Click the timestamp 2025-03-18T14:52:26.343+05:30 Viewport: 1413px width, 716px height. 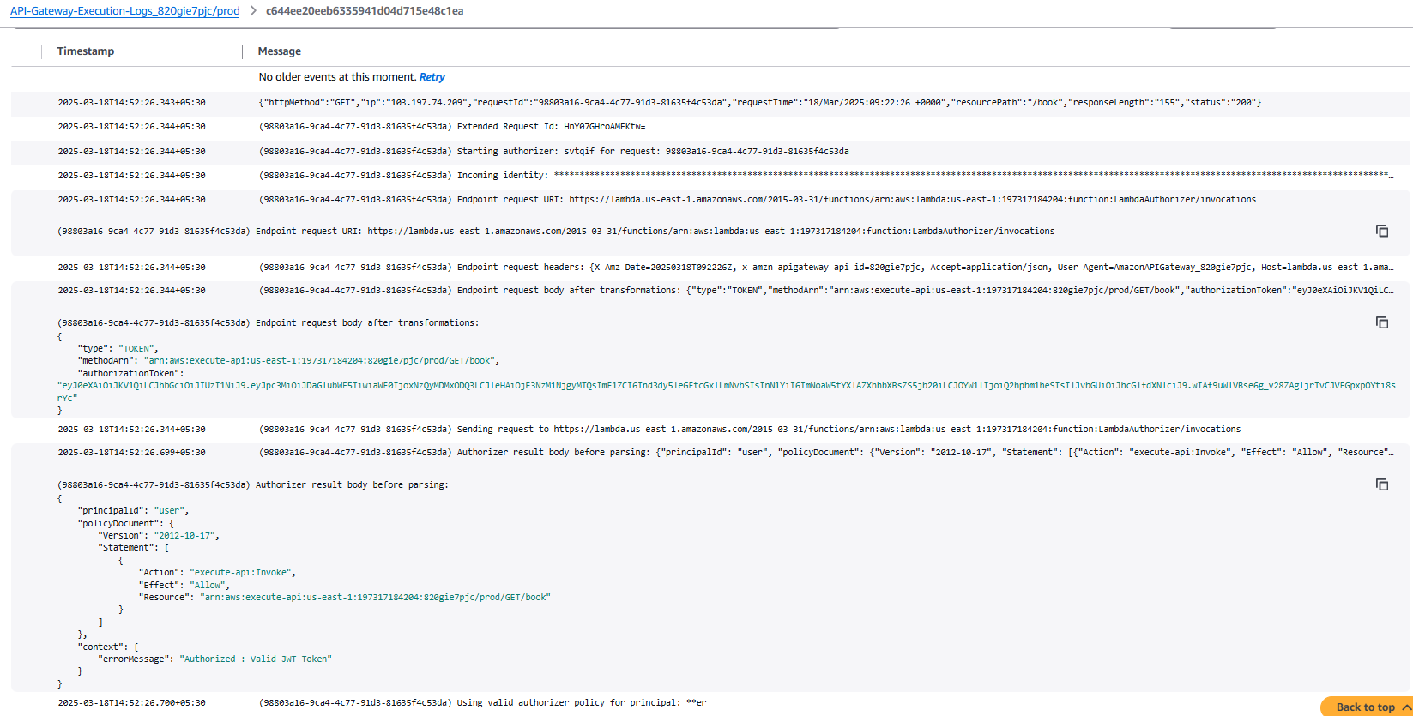(131, 103)
